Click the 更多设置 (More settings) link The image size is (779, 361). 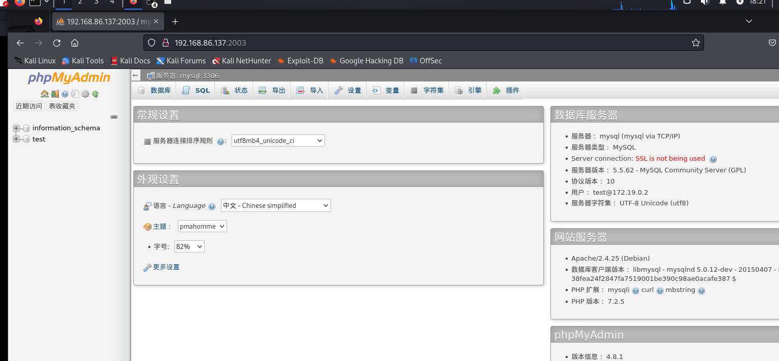click(166, 267)
